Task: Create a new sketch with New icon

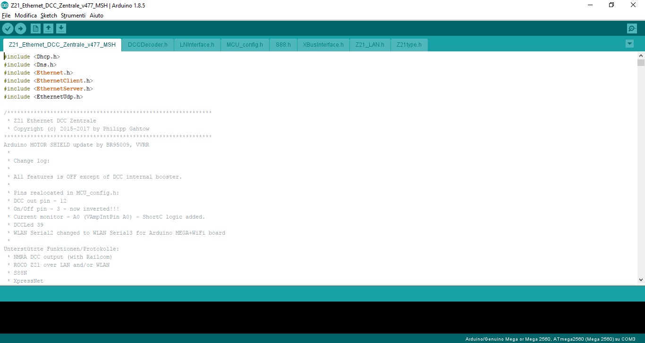Action: point(35,29)
